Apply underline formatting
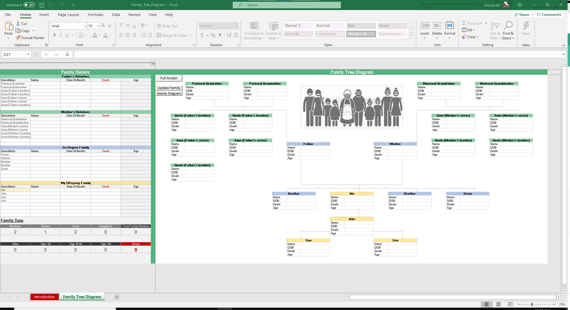The width and height of the screenshot is (570, 310). pyautogui.click(x=67, y=35)
